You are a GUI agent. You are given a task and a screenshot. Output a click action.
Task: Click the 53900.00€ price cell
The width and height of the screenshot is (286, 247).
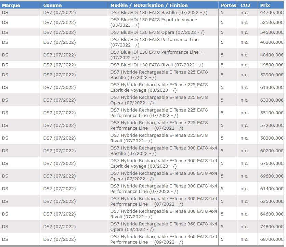click(x=272, y=75)
